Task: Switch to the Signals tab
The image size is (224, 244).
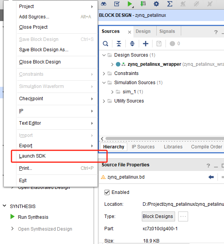Action: 167,31
